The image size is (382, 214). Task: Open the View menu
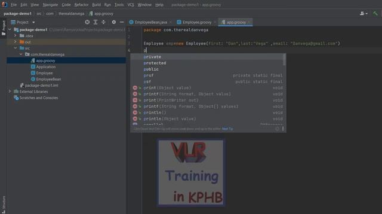[x=35, y=5]
